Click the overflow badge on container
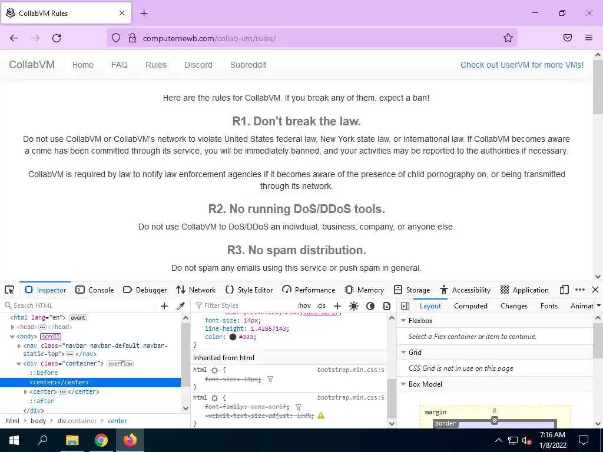The image size is (603, 452). [x=120, y=364]
